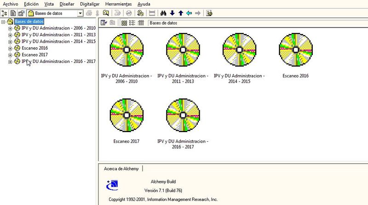
Task: Click the greyed disc toolbar icon
Action: click(129, 13)
